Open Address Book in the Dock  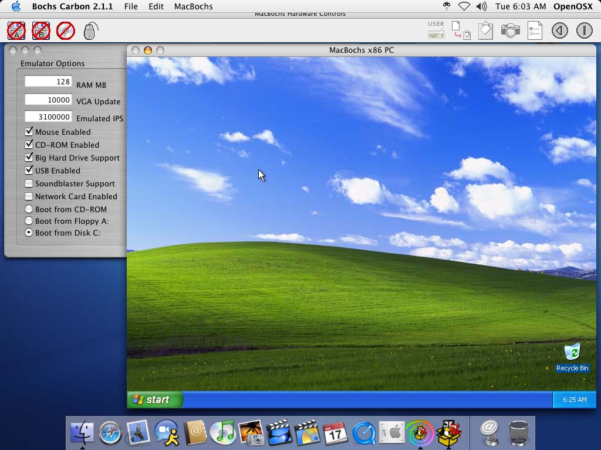coord(195,433)
